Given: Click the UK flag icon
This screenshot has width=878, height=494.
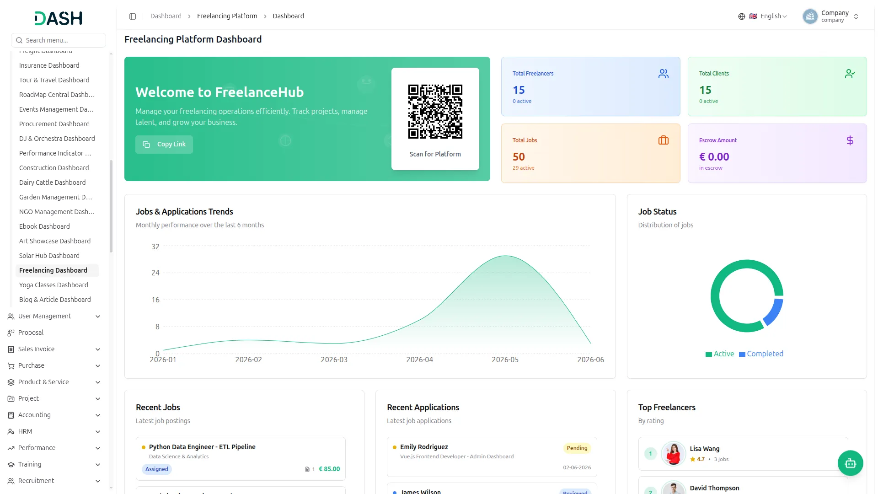Looking at the screenshot, I should (x=753, y=16).
